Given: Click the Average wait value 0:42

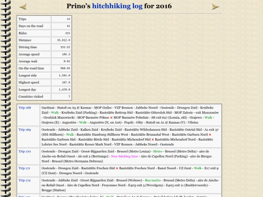Looking at the screenshot, I should tap(67, 61).
